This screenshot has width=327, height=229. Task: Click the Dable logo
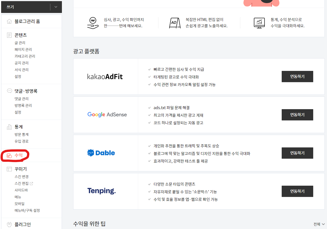click(x=101, y=153)
